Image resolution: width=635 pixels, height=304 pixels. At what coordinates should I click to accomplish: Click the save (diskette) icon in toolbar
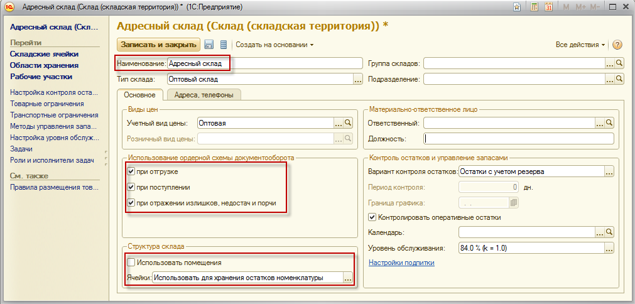(x=209, y=45)
